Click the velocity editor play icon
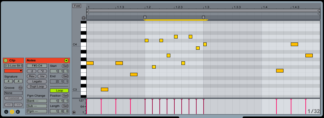324x118 pixels. tap(74, 112)
